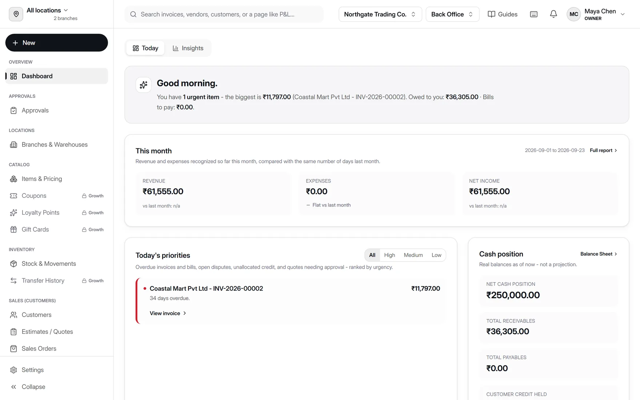Click the Stock & Movements box icon
The width and height of the screenshot is (640, 400).
[13, 264]
